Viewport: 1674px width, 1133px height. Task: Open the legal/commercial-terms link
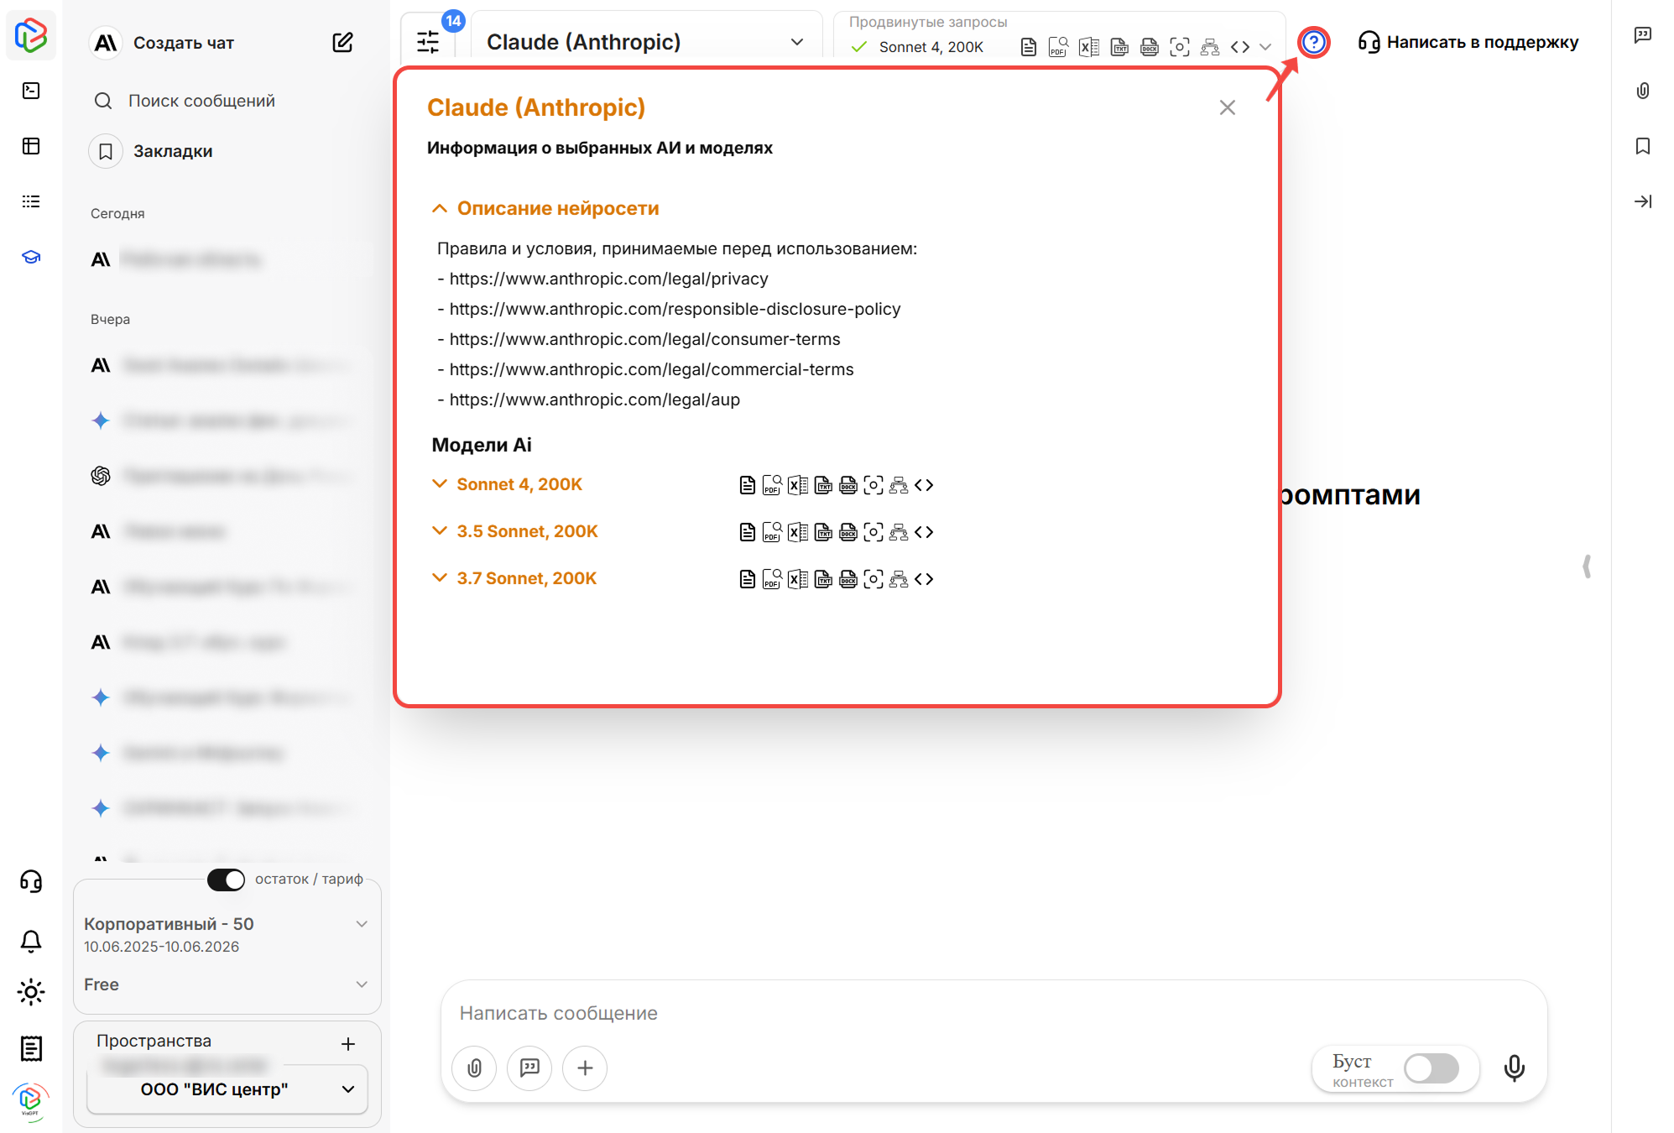pyautogui.click(x=651, y=369)
